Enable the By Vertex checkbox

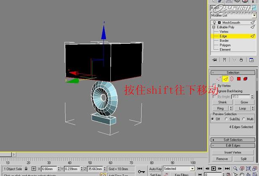[x=215, y=85]
